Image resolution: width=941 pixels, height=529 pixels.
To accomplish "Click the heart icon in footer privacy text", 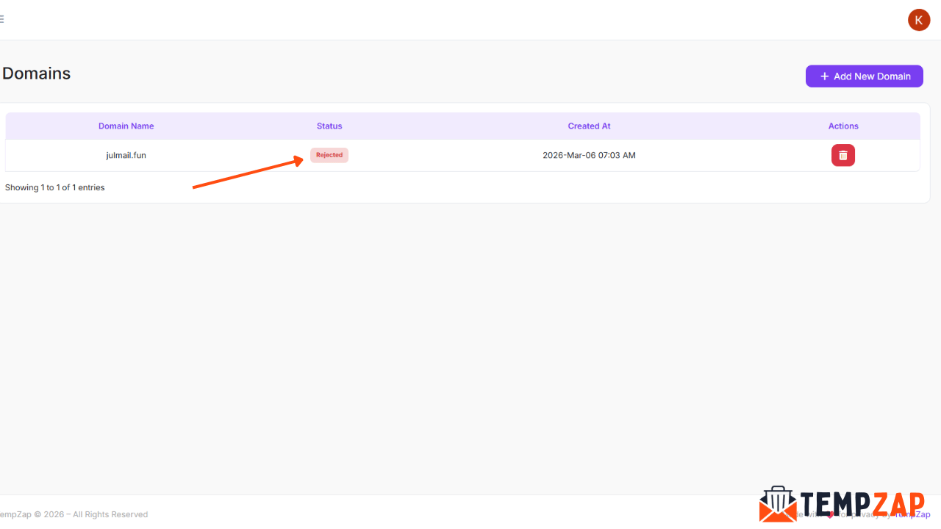I will tap(830, 515).
